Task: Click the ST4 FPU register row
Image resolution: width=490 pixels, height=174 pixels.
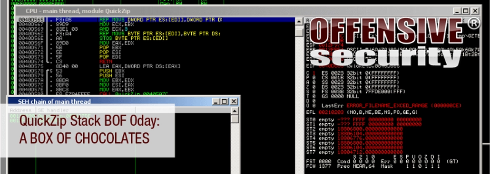Action: (x=354, y=138)
